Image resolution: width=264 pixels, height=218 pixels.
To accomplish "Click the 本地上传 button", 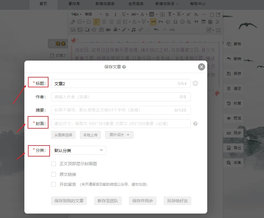I will point(90,135).
